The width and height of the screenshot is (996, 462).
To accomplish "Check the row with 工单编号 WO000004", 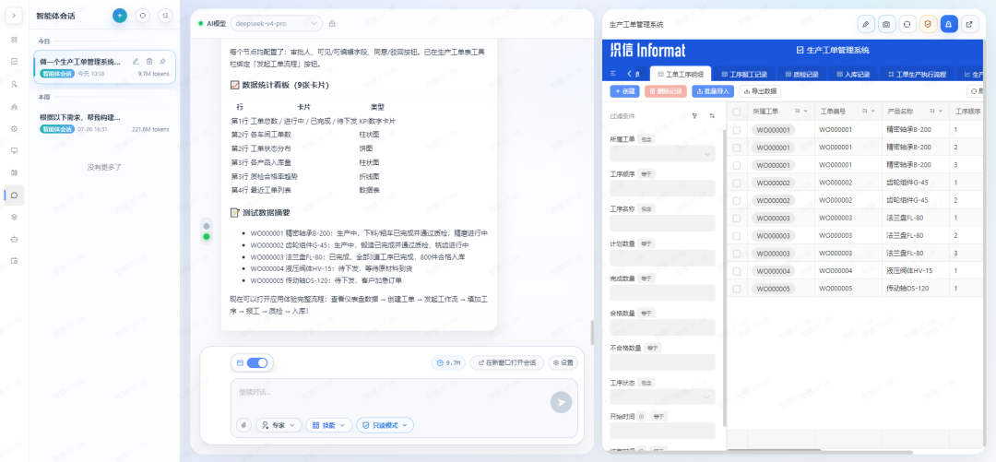I will (x=737, y=271).
